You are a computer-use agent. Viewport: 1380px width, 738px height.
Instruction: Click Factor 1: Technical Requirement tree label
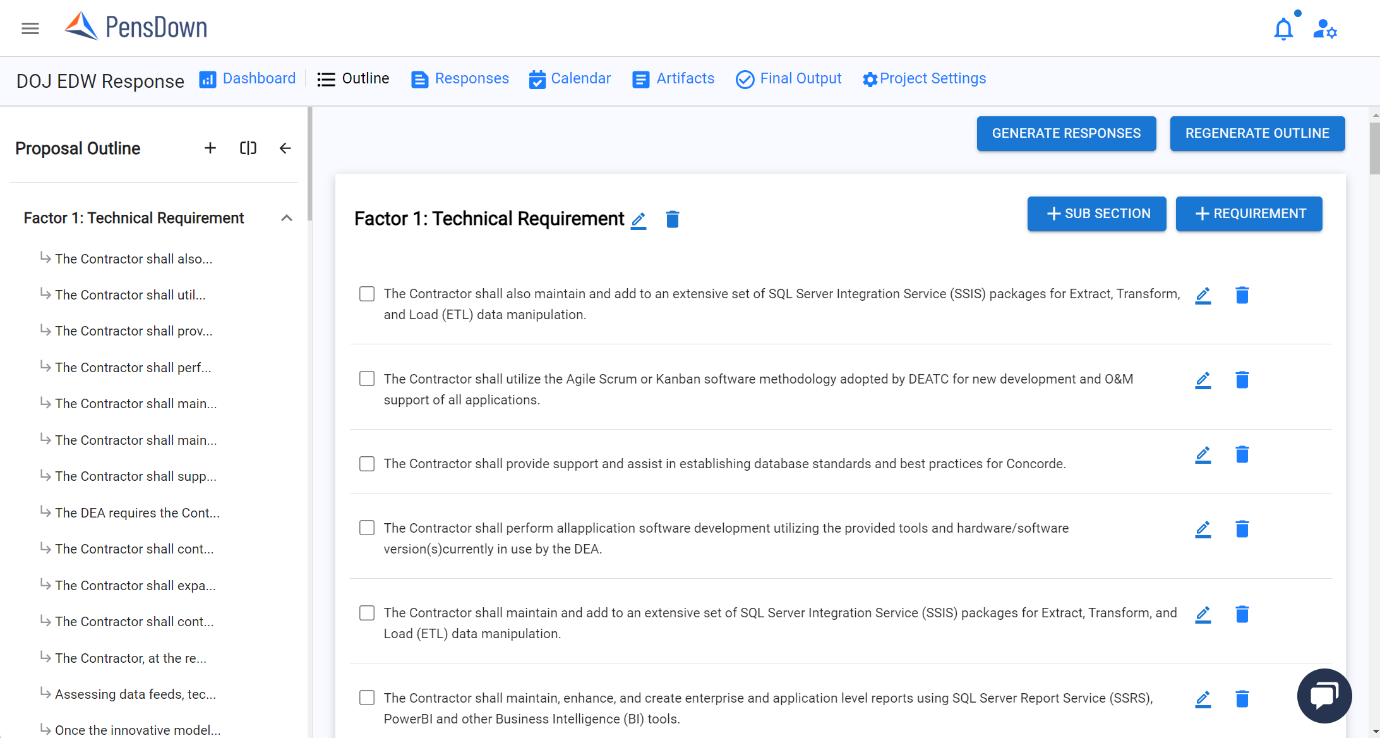click(x=134, y=218)
